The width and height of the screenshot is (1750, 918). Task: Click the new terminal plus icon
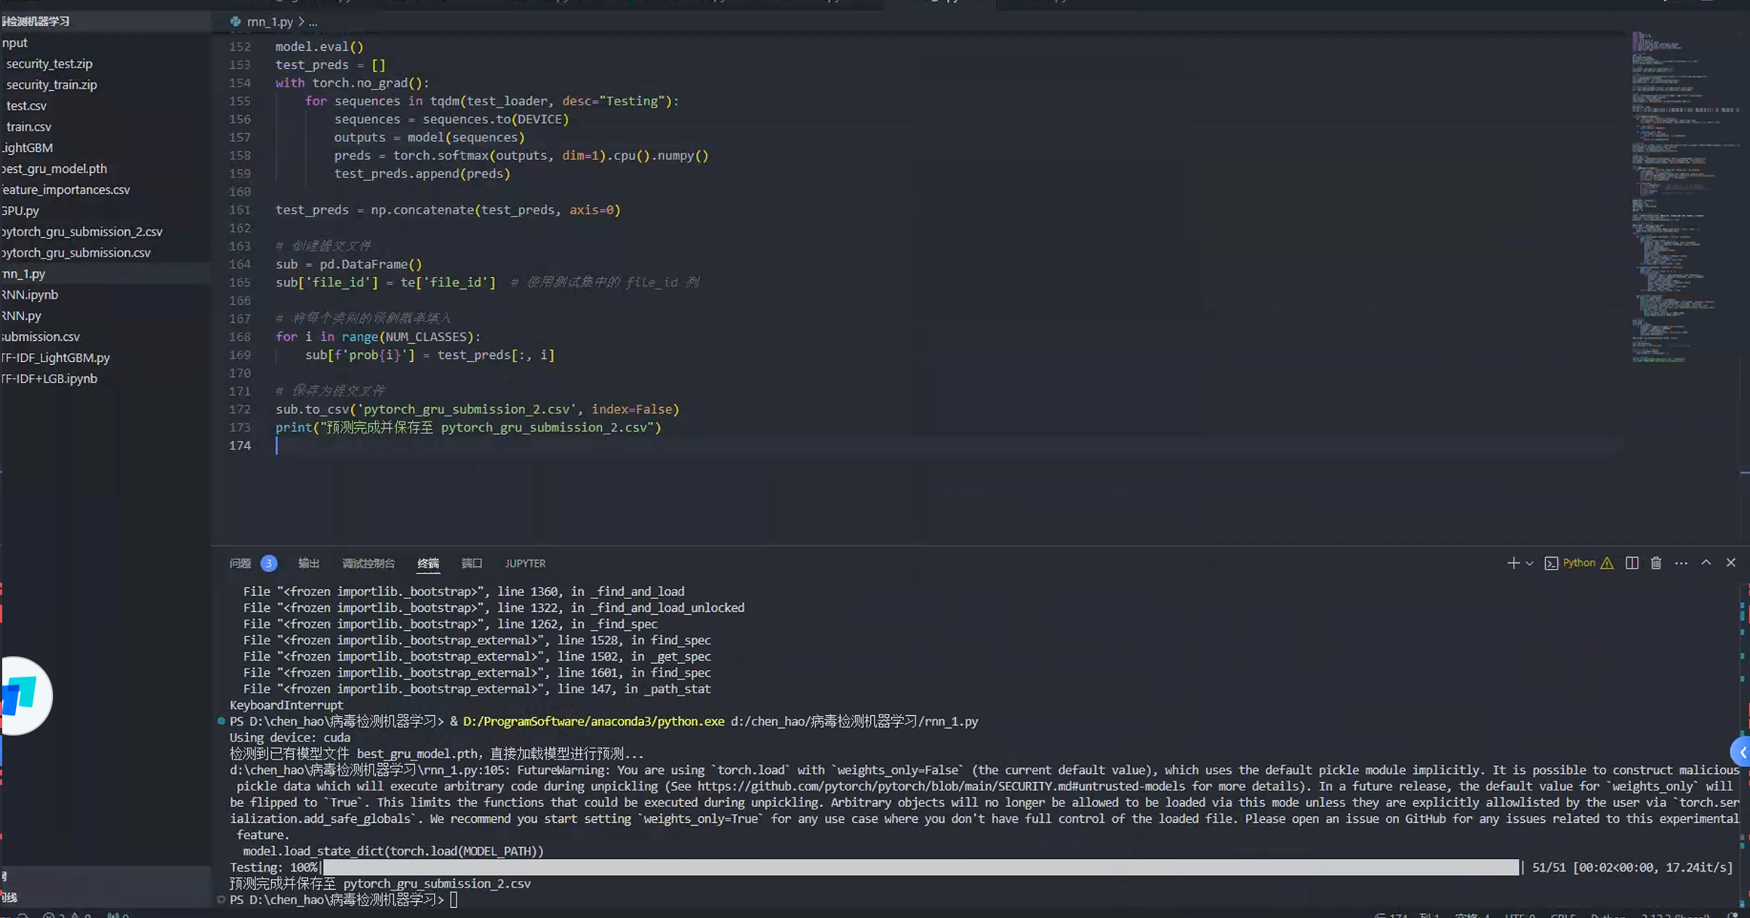1513,563
